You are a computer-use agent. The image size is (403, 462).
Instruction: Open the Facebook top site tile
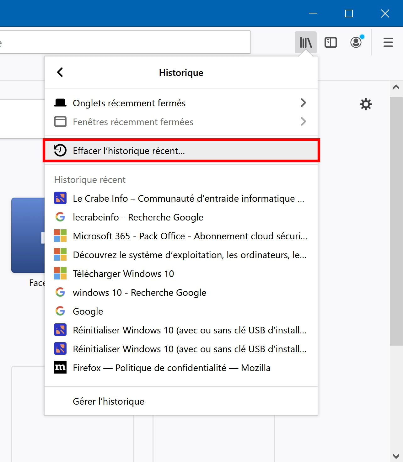tap(28, 235)
